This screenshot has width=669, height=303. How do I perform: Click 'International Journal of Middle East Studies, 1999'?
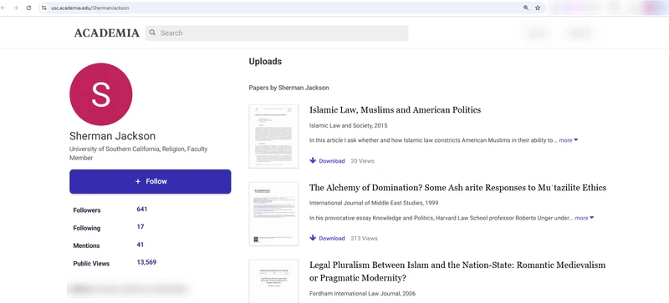click(373, 203)
